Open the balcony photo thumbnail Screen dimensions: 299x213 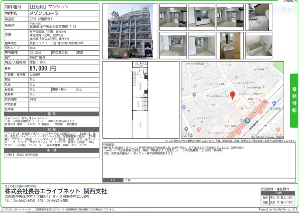coord(259,17)
